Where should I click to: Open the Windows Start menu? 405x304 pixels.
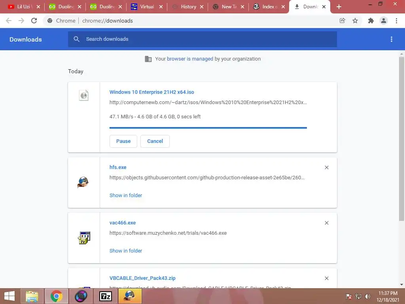tap(9, 296)
